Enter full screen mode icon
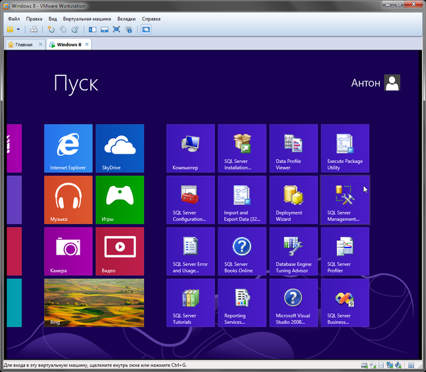426x372 pixels. [x=116, y=29]
